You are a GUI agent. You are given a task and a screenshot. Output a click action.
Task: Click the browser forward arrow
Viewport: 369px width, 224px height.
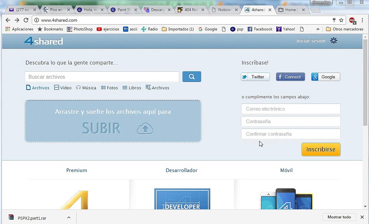pyautogui.click(x=17, y=20)
